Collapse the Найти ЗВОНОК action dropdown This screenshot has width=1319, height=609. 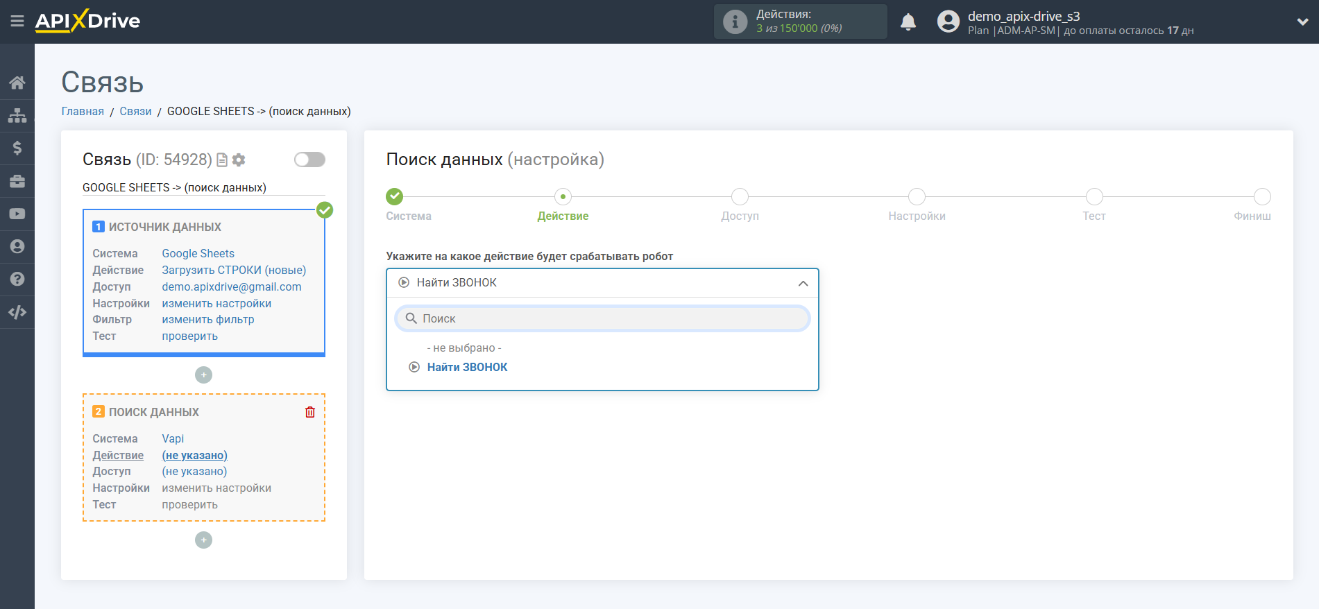(602, 283)
